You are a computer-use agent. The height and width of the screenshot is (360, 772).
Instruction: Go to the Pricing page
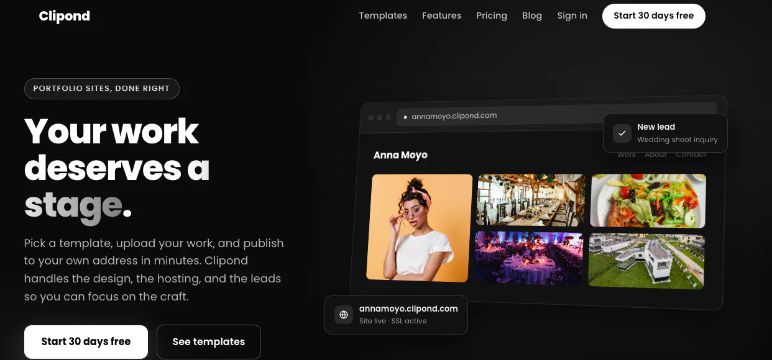tap(492, 16)
